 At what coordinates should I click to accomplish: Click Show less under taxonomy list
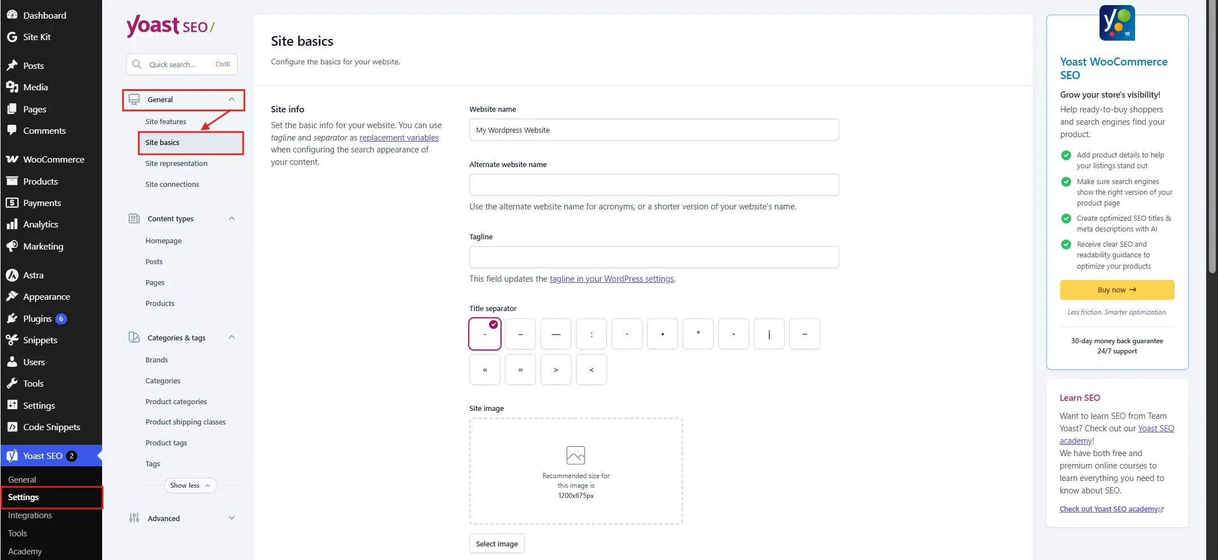click(191, 485)
